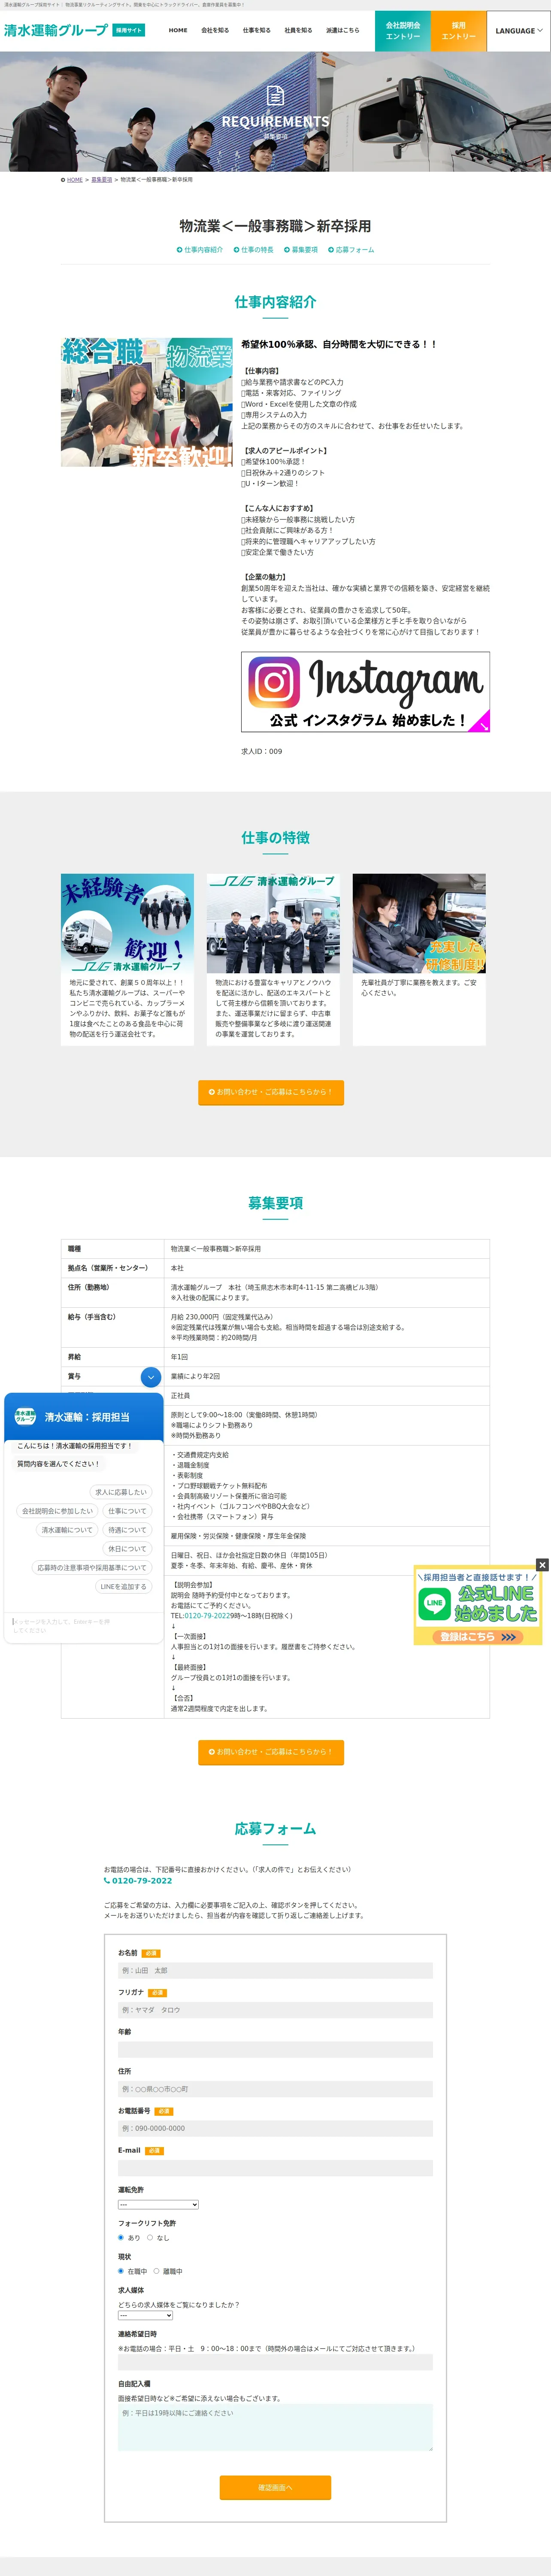
Task: Open the HOME menu item
Action: (178, 30)
